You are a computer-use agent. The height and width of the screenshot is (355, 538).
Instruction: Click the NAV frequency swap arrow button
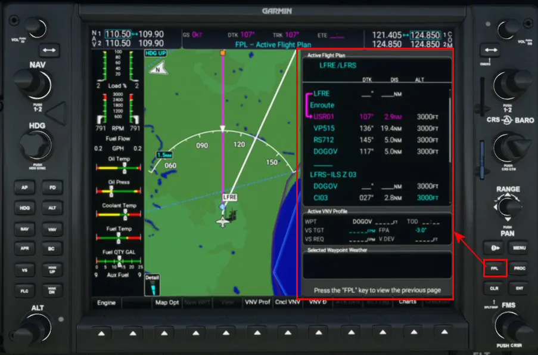pos(49,50)
